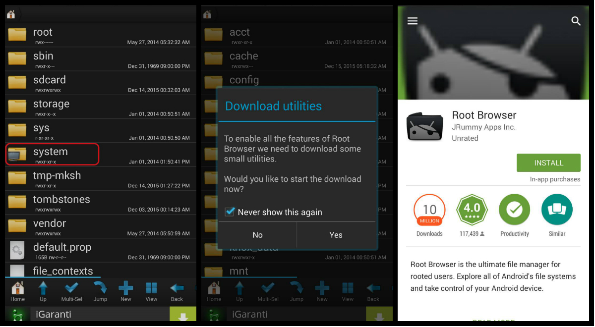Tap the Play Store search icon

pos(576,21)
